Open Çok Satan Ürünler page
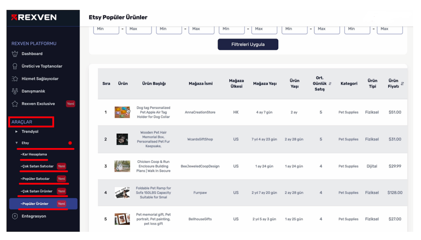The width and height of the screenshot is (421, 240). click(37, 191)
